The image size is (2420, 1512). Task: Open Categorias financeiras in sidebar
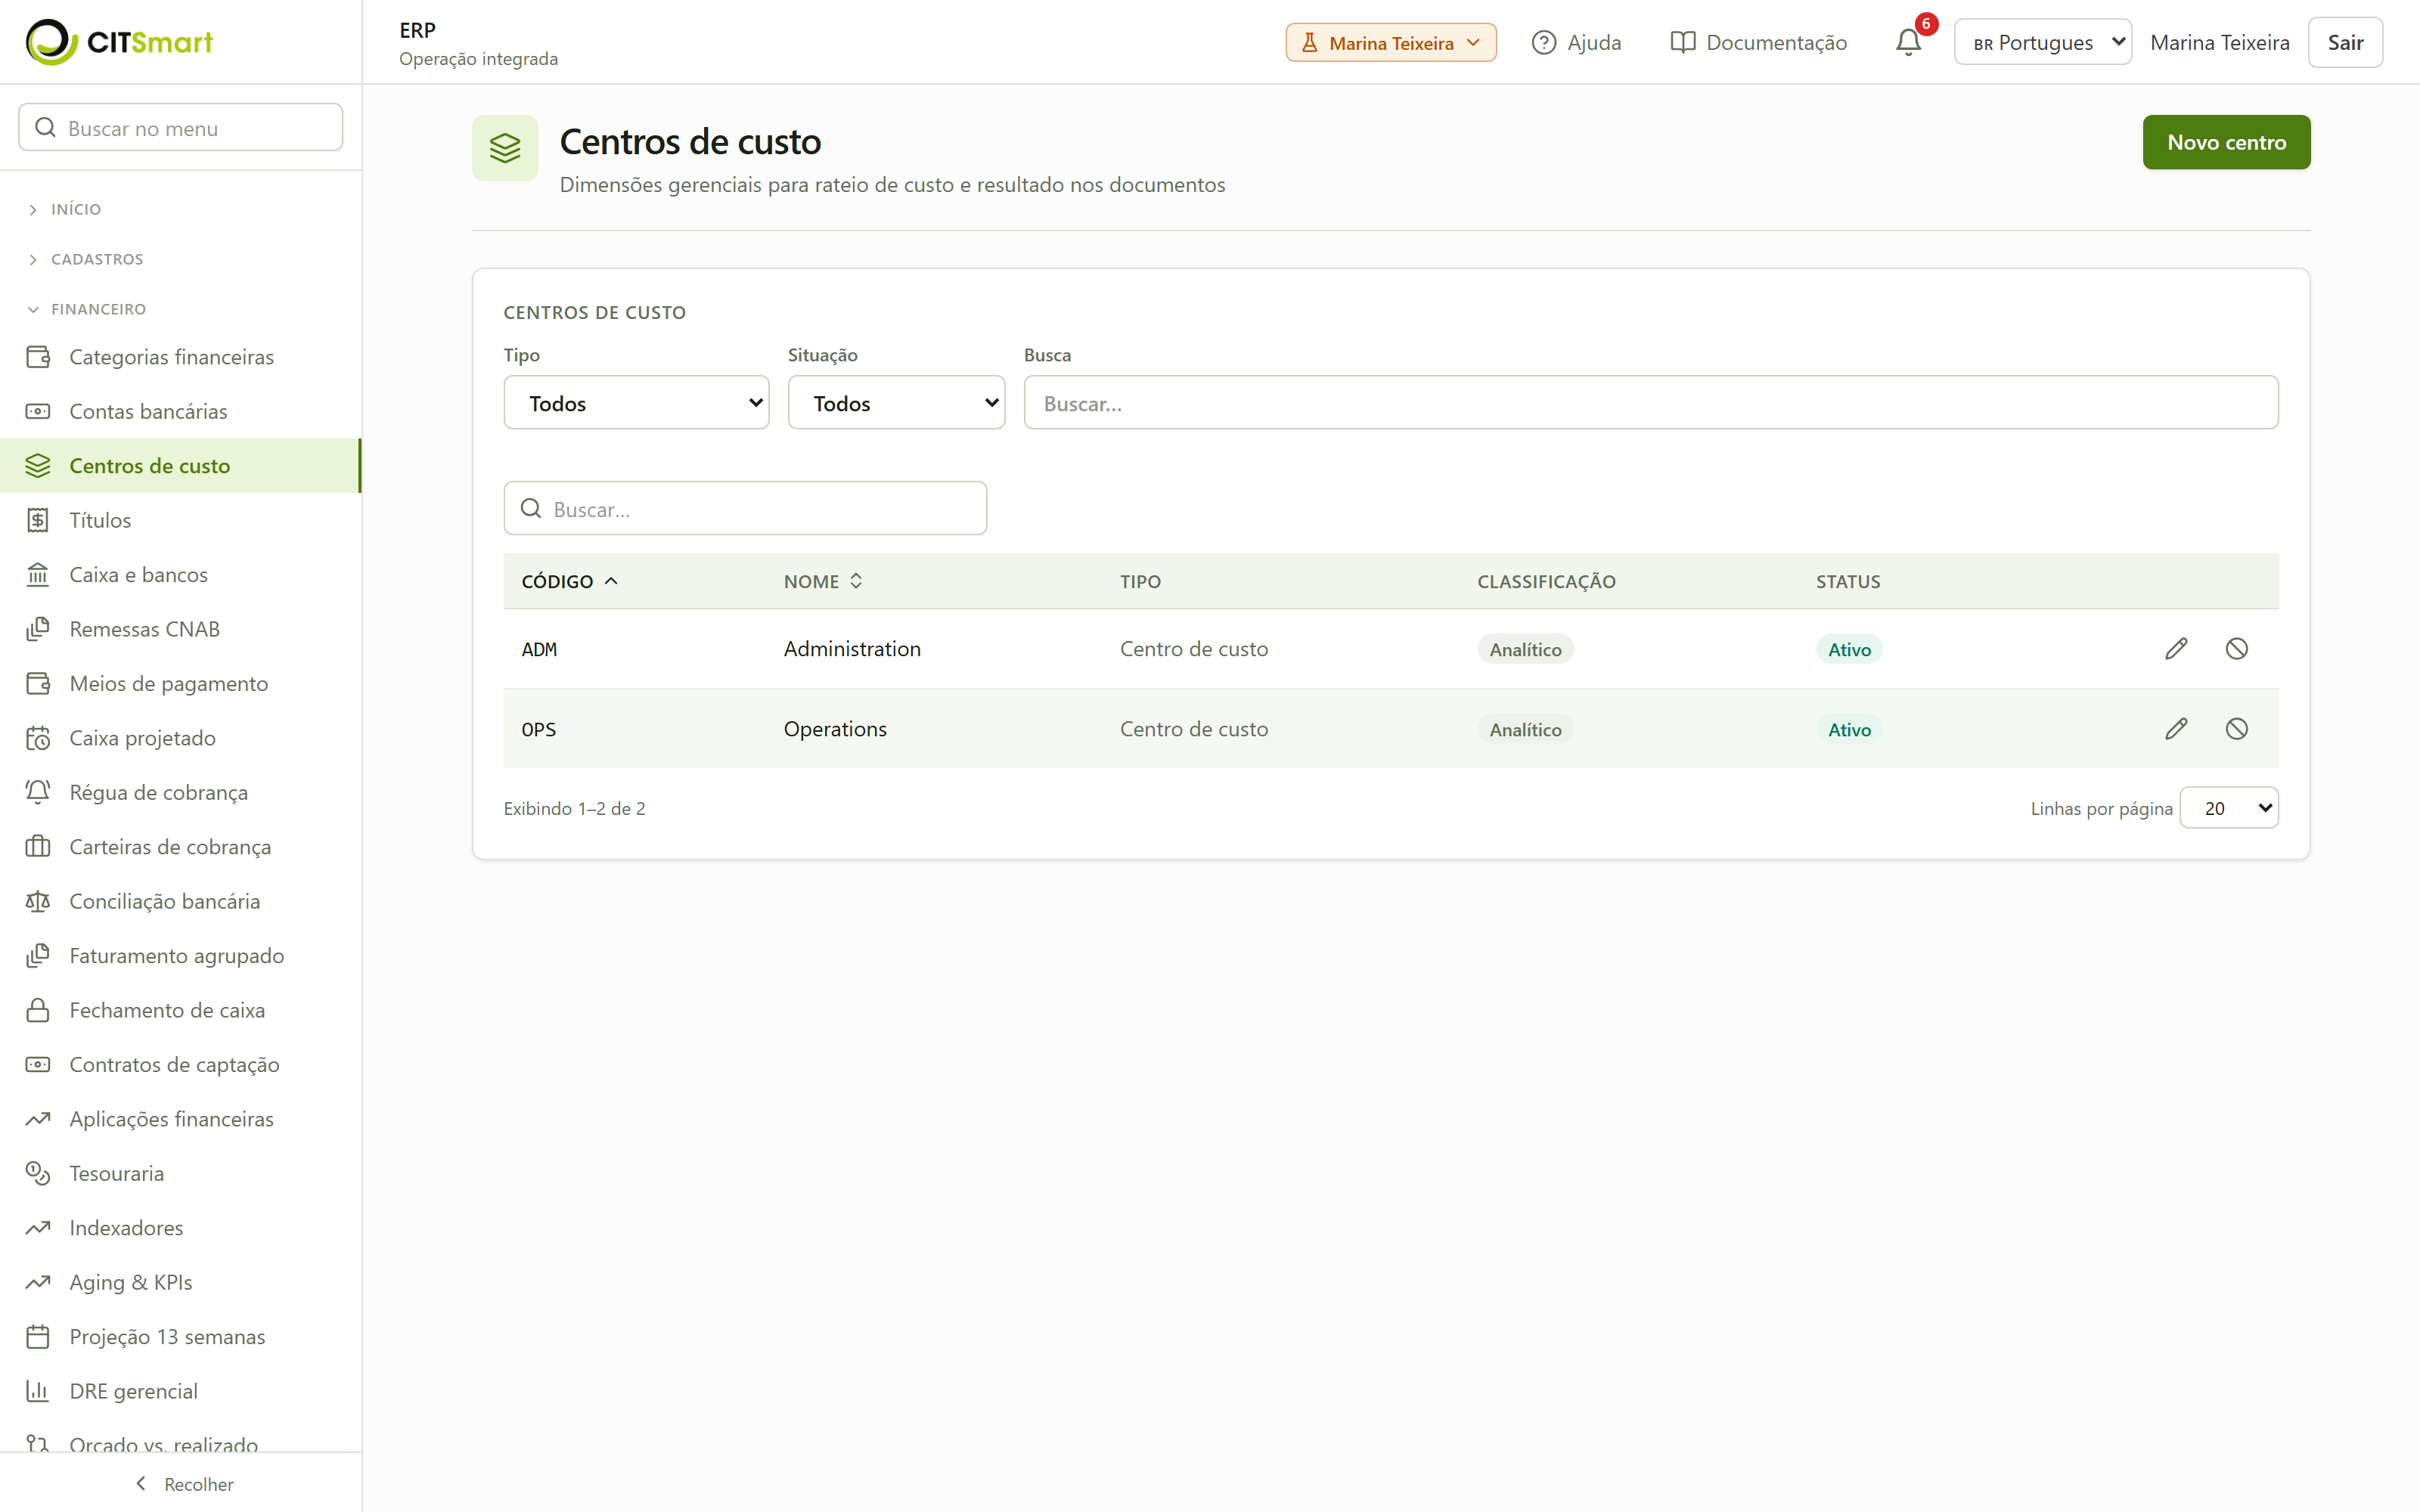coord(180,357)
